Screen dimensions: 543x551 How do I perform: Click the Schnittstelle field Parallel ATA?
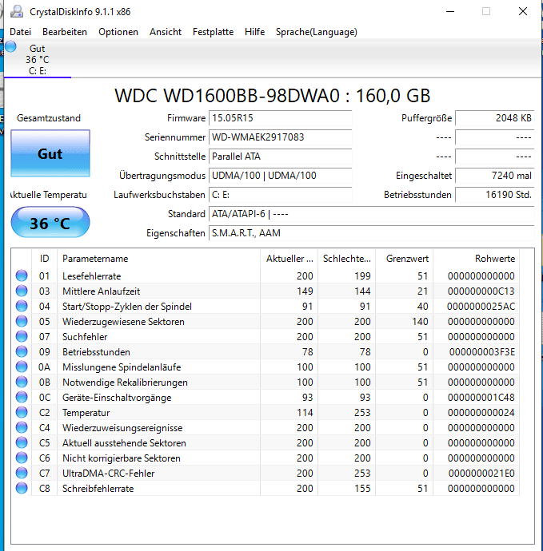click(x=281, y=157)
